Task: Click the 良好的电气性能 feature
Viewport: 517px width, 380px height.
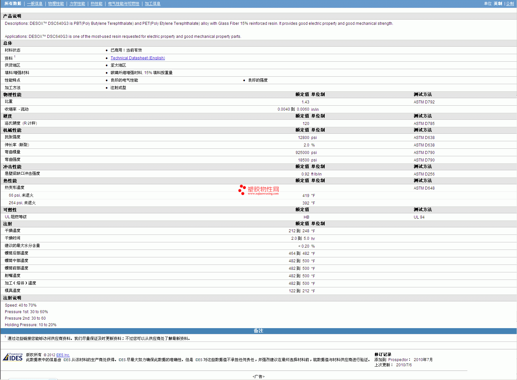Action: tap(124, 80)
